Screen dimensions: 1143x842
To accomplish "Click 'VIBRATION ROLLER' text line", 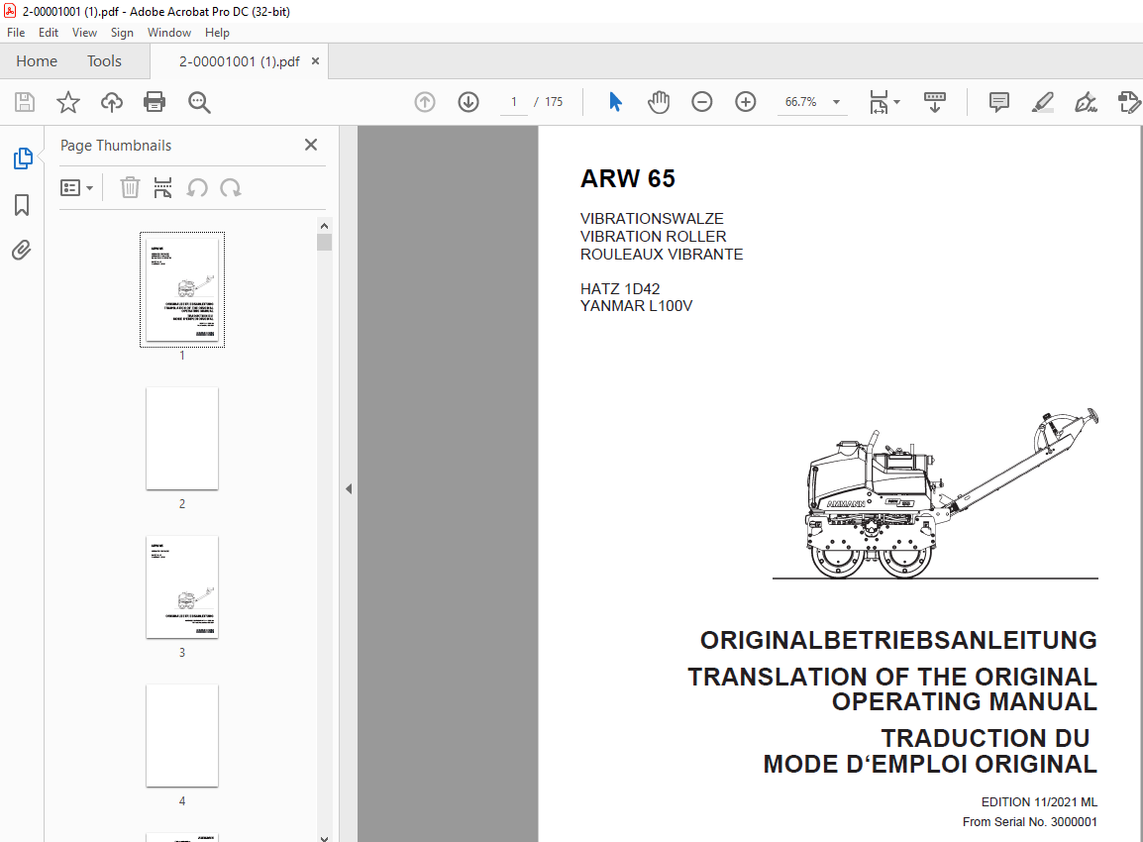I will [x=653, y=236].
